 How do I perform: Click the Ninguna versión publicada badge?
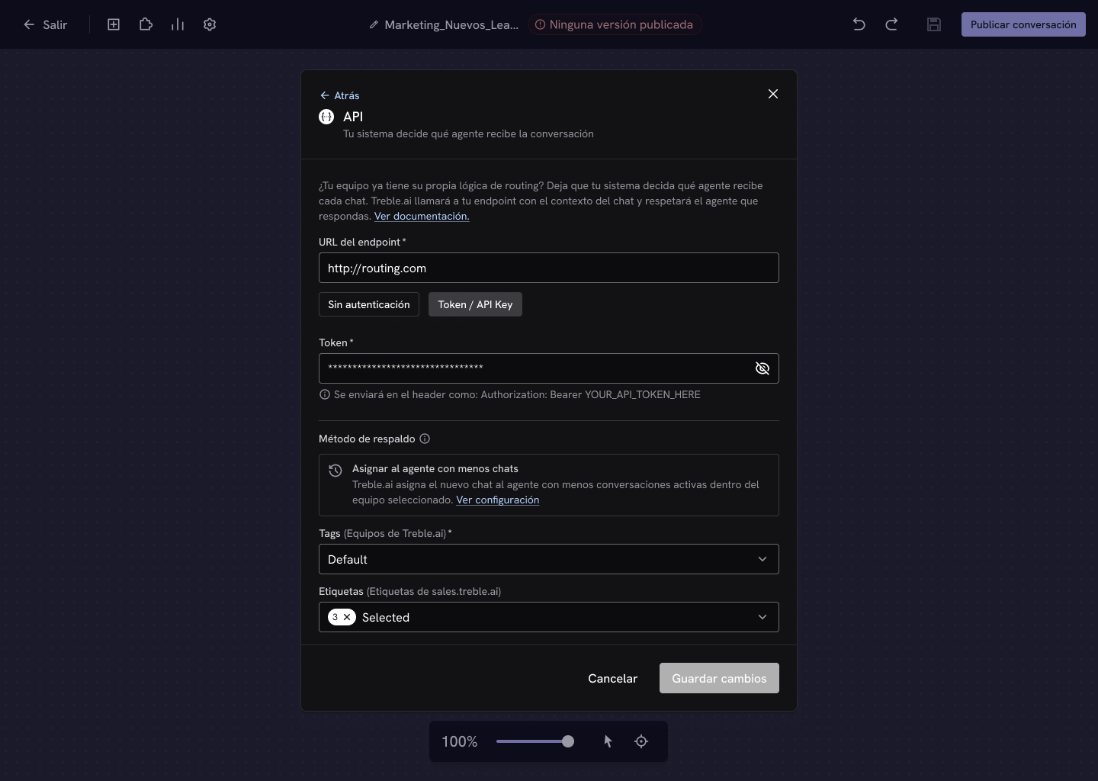(615, 24)
